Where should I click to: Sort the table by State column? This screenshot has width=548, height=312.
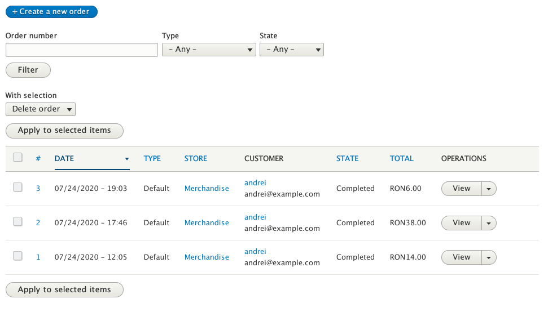tap(347, 158)
